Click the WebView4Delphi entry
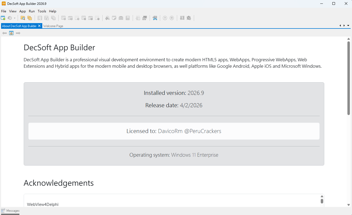Screen dimensions: 352x215 coord(43,205)
